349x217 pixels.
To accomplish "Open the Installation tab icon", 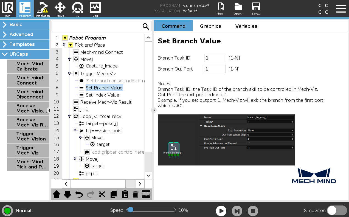I will click(x=43, y=9).
